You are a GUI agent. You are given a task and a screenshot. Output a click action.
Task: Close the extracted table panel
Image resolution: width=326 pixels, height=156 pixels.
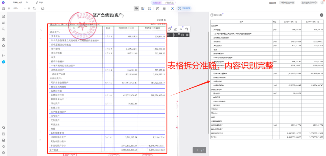pos(322,15)
